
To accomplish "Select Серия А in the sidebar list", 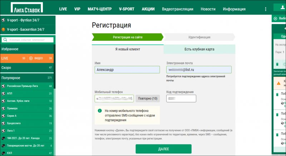I will [x=27, y=116].
